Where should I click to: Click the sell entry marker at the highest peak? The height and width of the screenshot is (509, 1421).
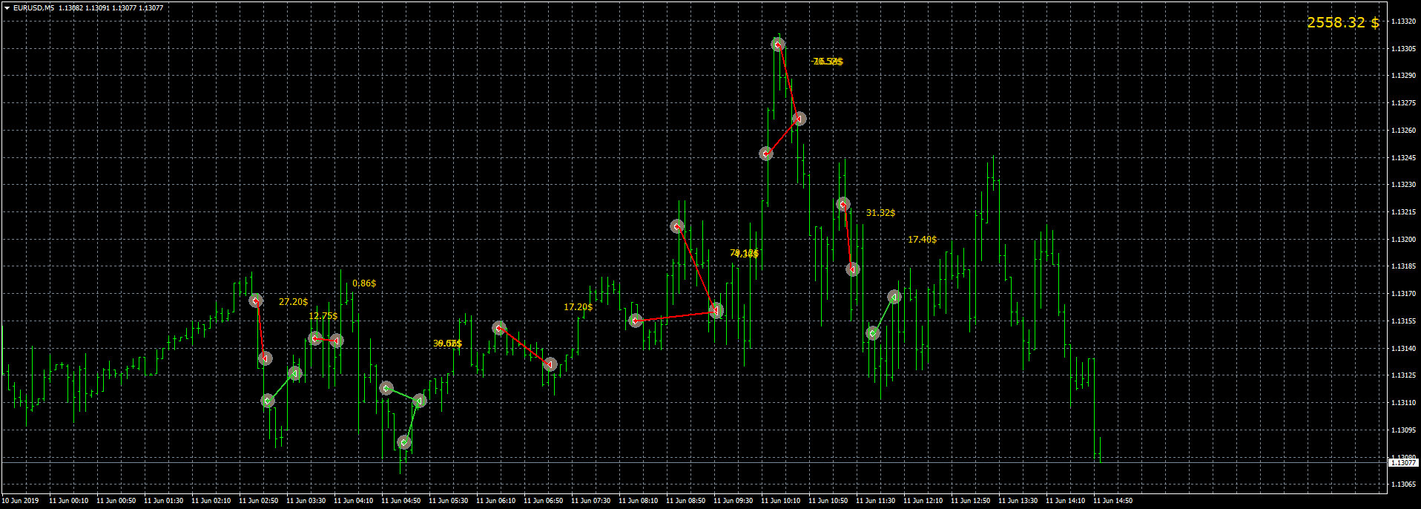coord(777,45)
